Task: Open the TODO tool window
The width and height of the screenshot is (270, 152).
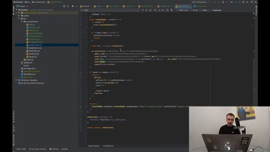Action: (x=22, y=149)
